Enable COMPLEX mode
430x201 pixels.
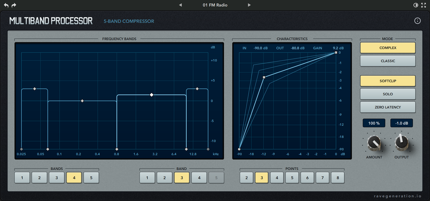tap(388, 48)
